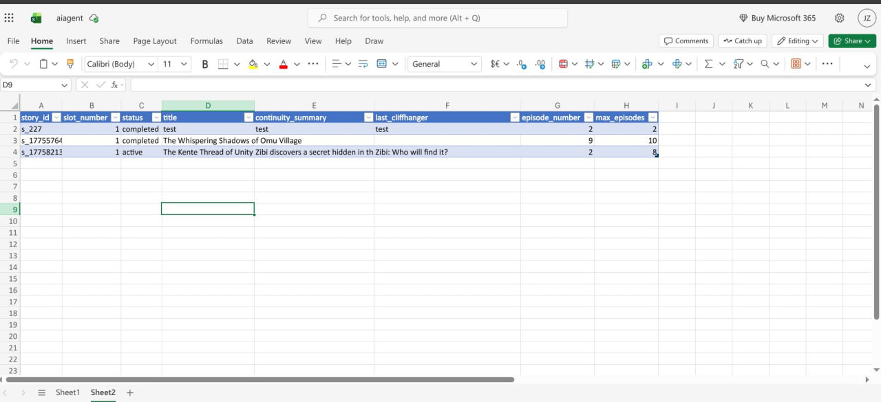Open the Editing mode menu
The image size is (881, 402).
pos(798,41)
